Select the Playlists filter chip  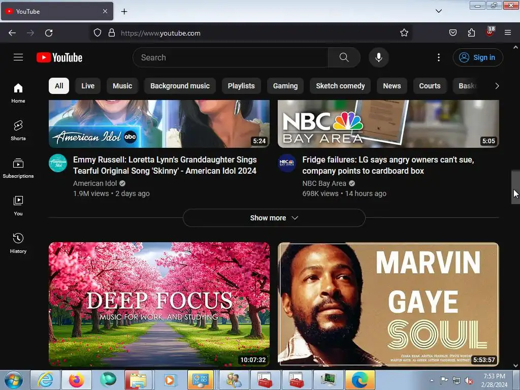241,86
